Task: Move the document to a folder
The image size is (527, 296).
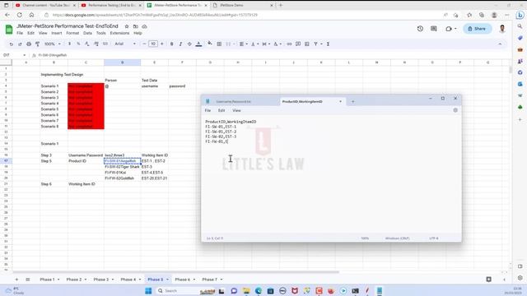Action: 135,26
